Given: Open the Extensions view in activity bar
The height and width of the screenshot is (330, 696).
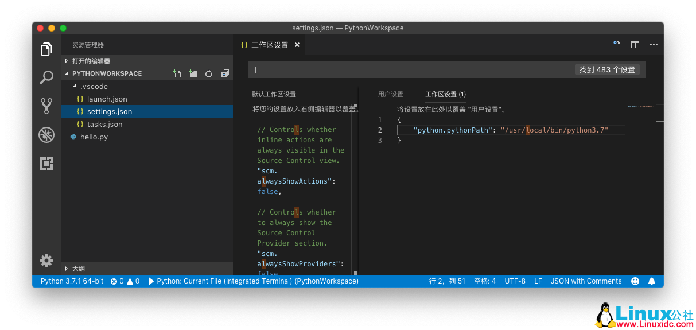Looking at the screenshot, I should [x=46, y=164].
